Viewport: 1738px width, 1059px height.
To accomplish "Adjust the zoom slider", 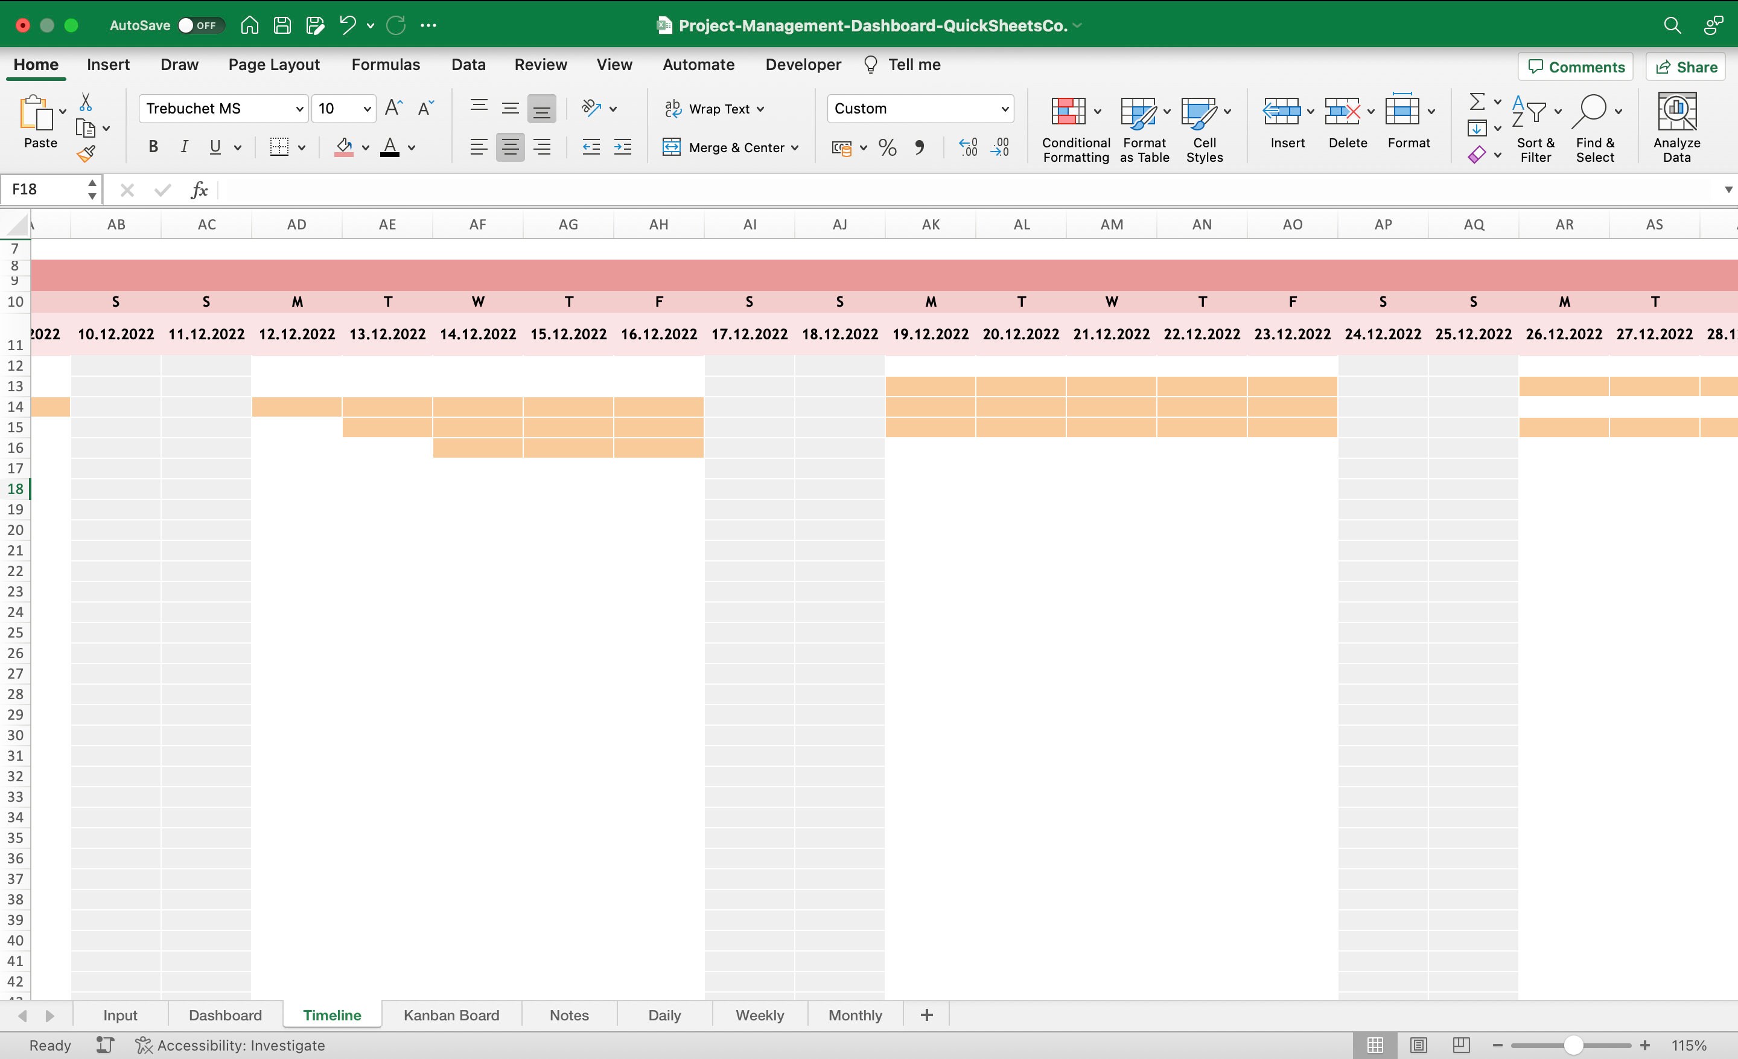I will [1573, 1045].
